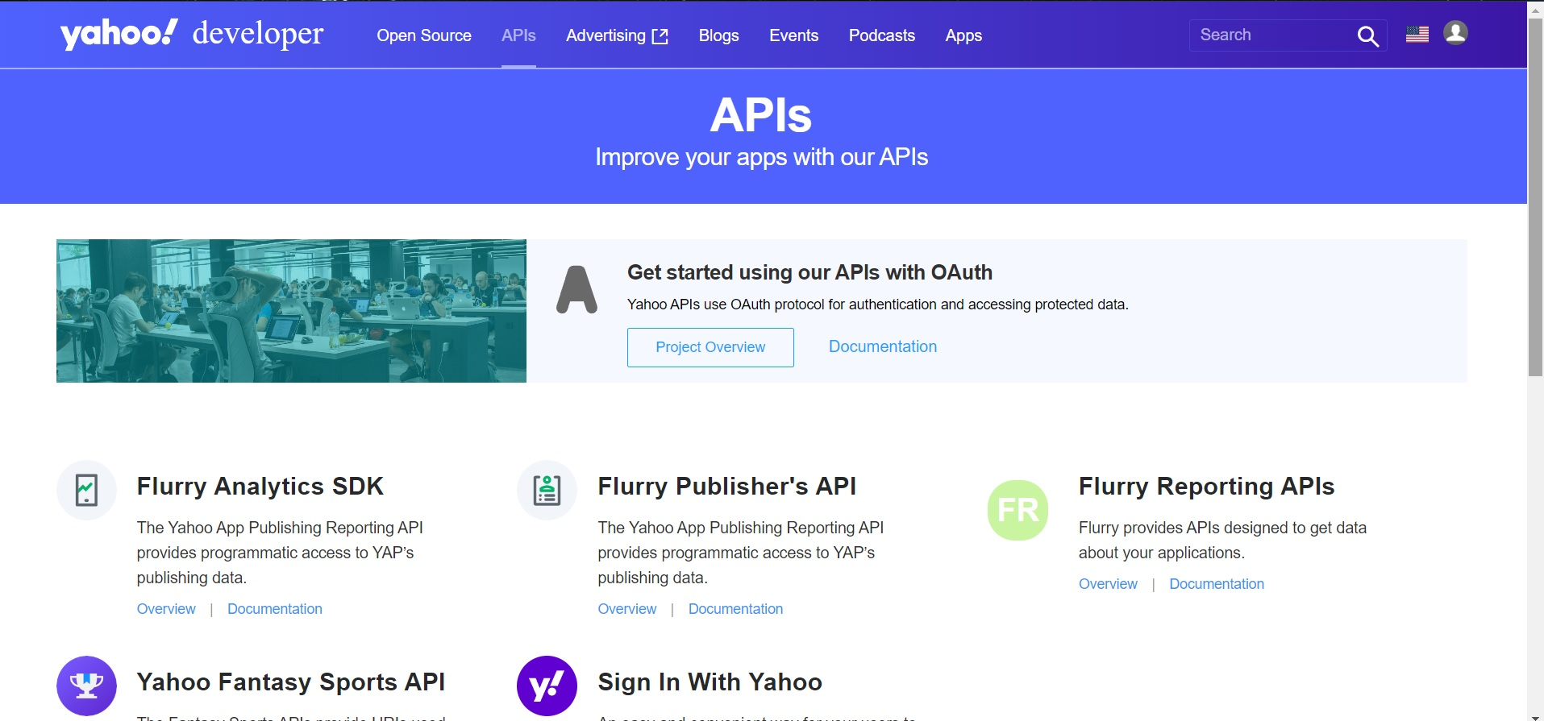
Task: Open Flurry Reporting APIs Documentation link
Action: coord(1217,584)
